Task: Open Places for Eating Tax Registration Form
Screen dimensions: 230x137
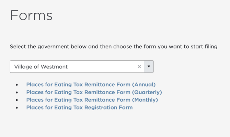Action: 79,108
